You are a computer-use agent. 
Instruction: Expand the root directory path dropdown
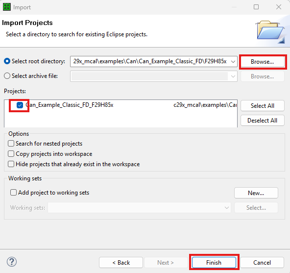[233, 61]
